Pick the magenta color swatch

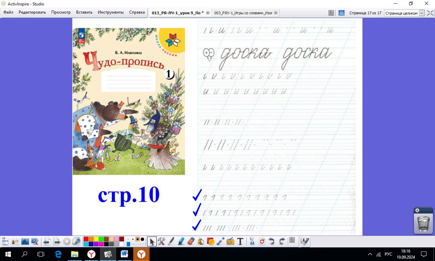coord(101,244)
